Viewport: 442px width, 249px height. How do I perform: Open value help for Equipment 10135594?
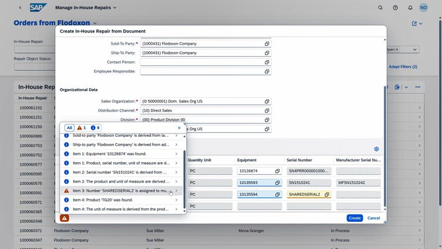click(x=278, y=194)
